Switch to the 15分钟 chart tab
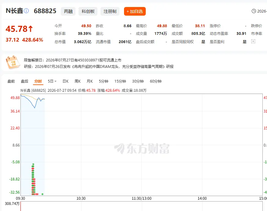267x211 pixels. 120,81
